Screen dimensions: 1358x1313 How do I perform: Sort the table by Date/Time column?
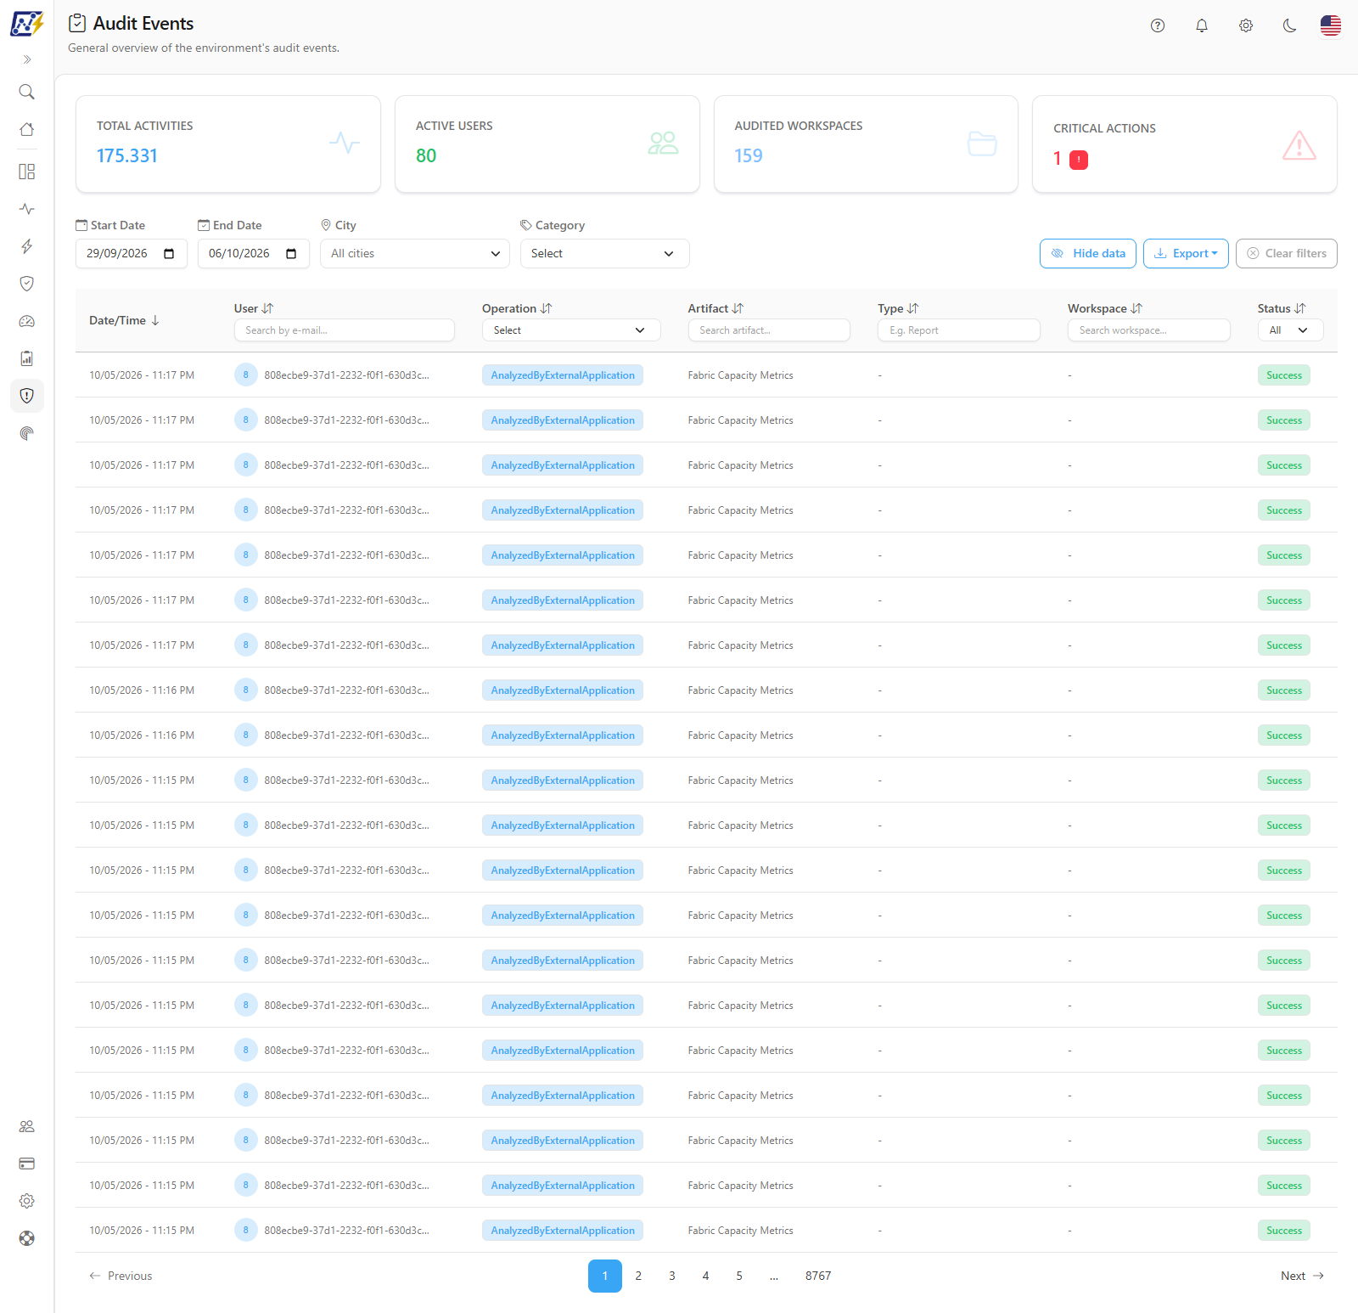point(124,320)
